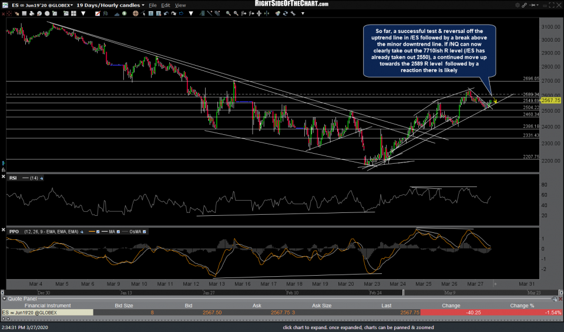Screen dimensions: 564x332
Task: Click the print chart icon
Action: pyautogui.click(x=32, y=13)
